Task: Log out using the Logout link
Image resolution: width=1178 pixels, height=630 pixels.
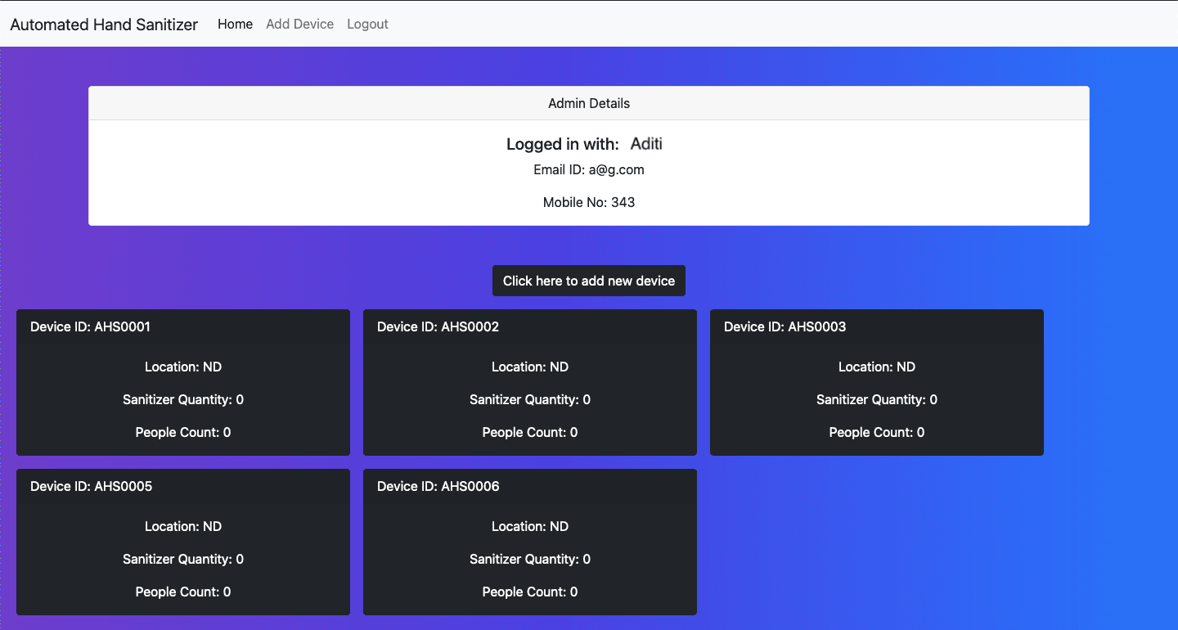Action: click(x=367, y=25)
